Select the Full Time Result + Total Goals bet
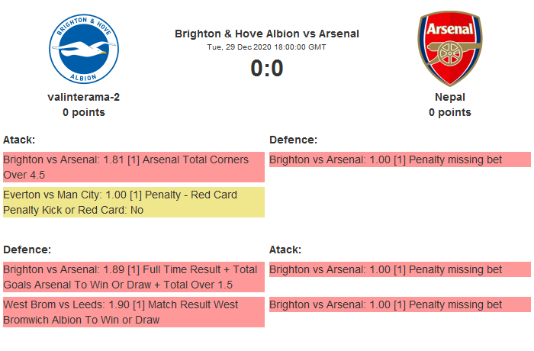Viewport: 534px width, 351px height. click(x=133, y=277)
